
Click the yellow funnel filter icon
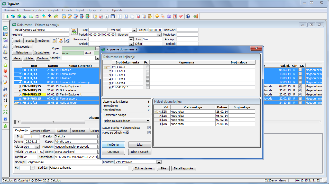click(5, 106)
